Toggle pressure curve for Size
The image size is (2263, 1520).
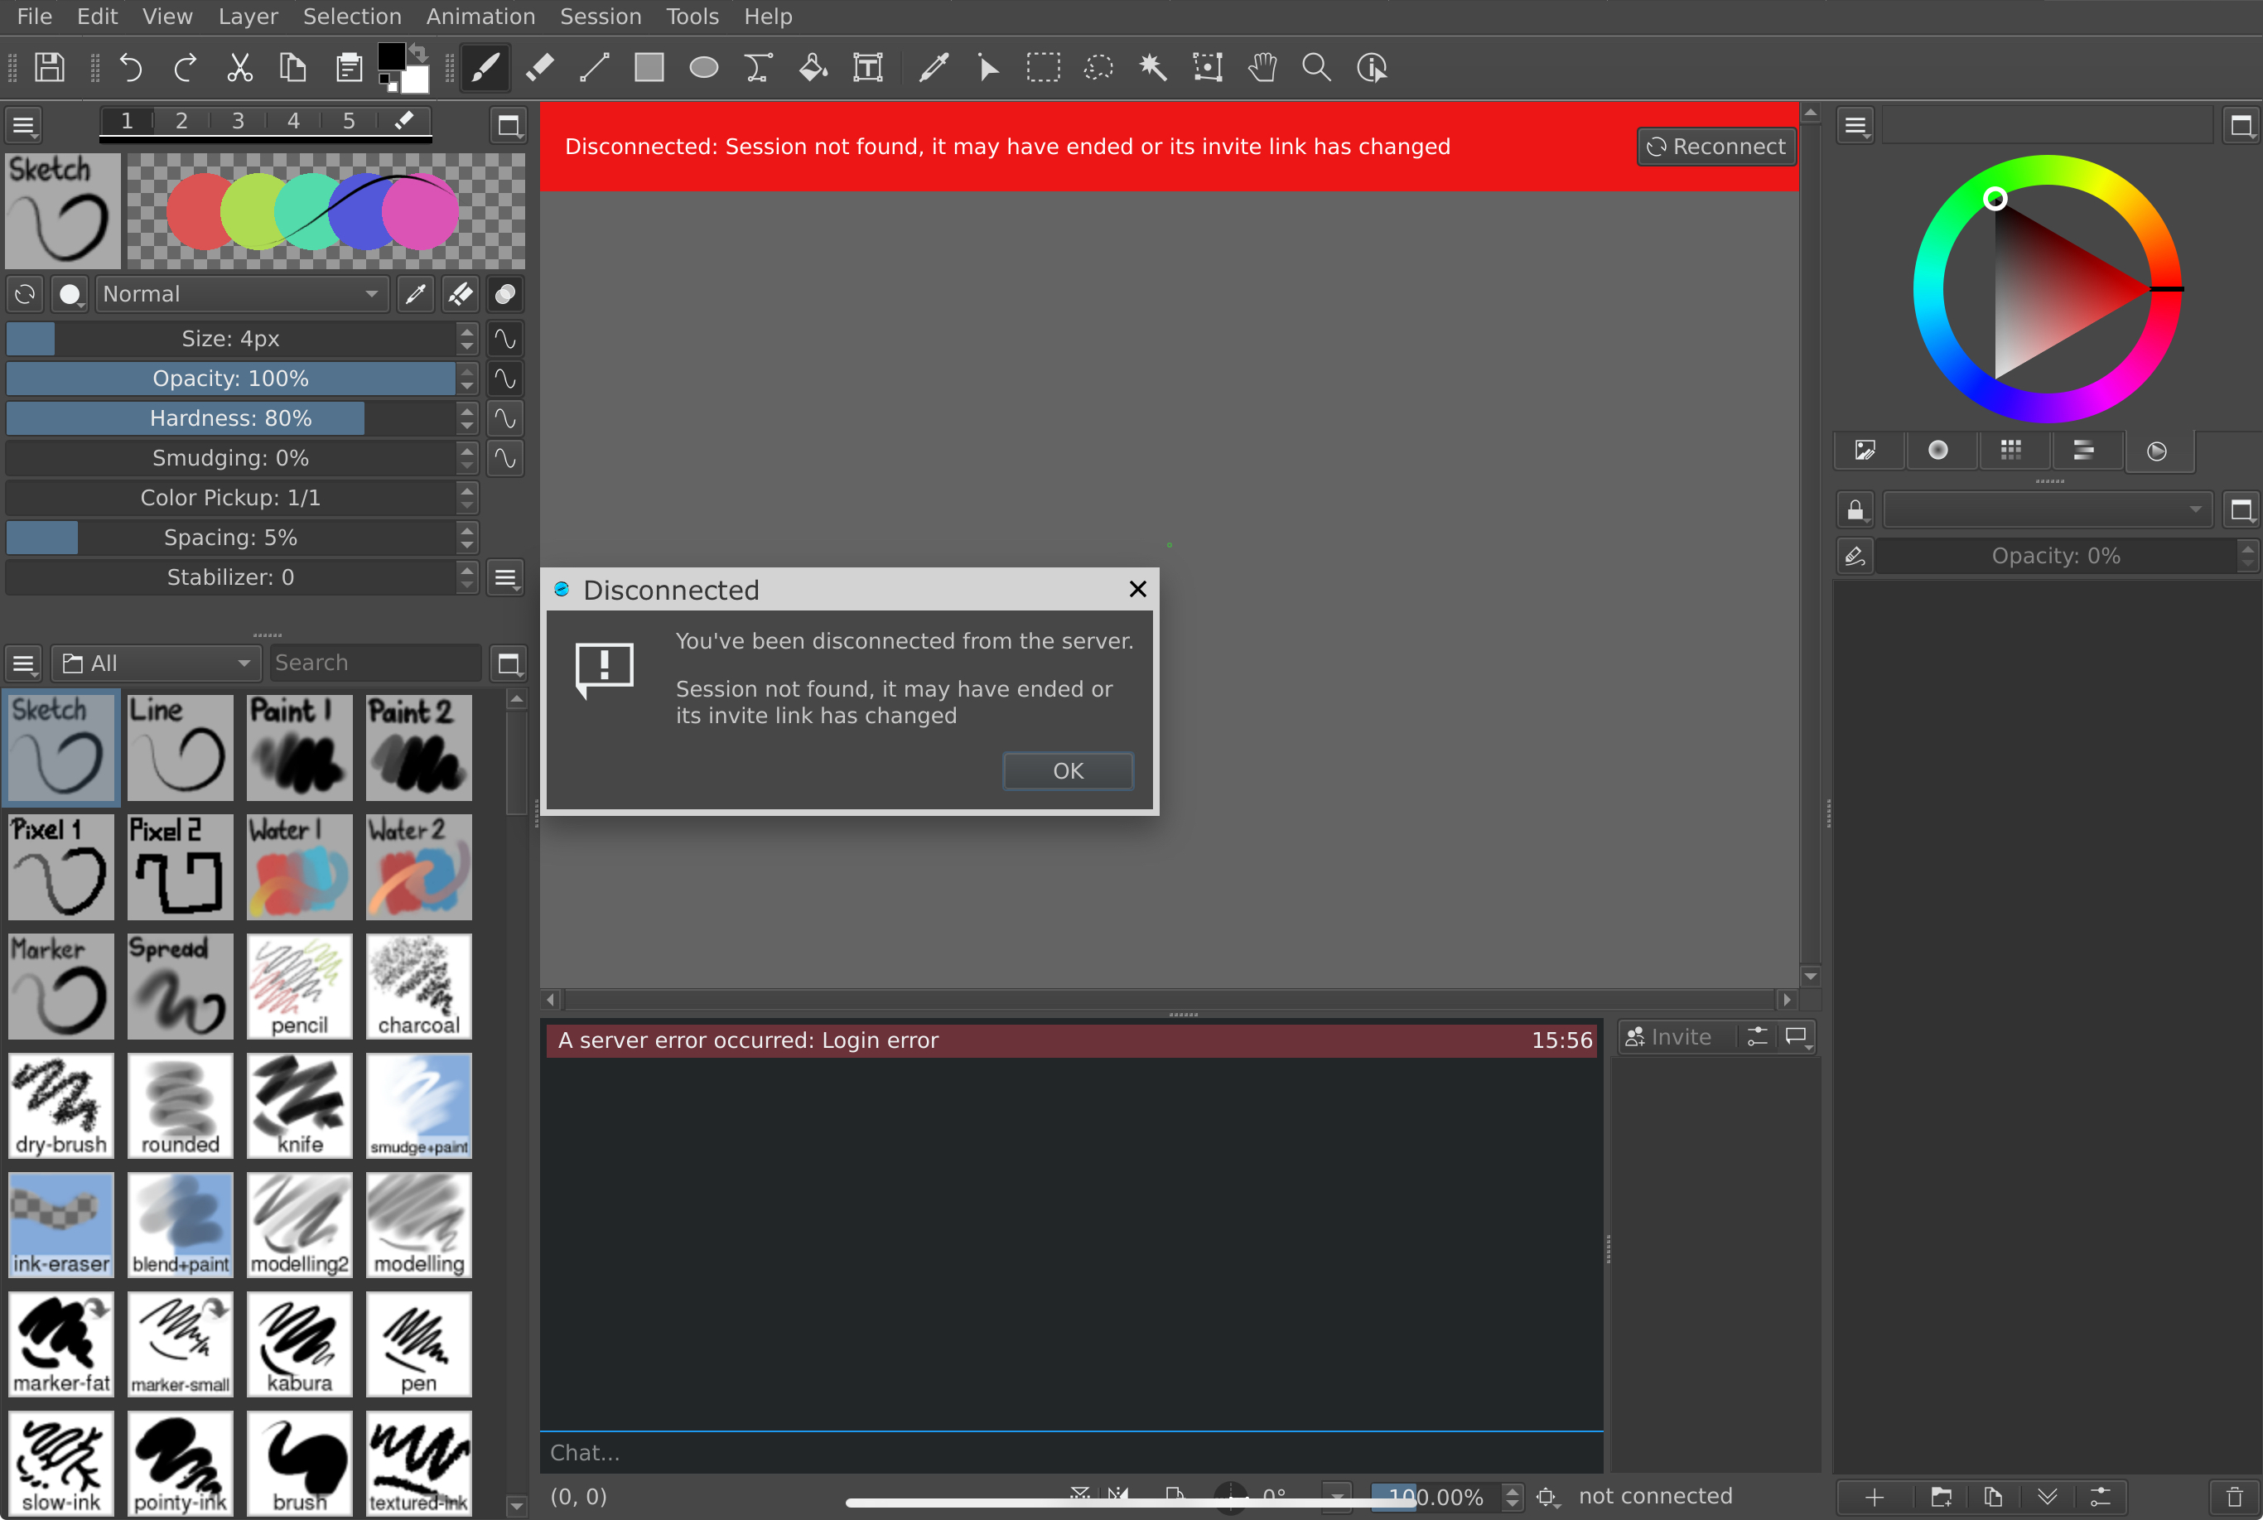click(x=505, y=338)
